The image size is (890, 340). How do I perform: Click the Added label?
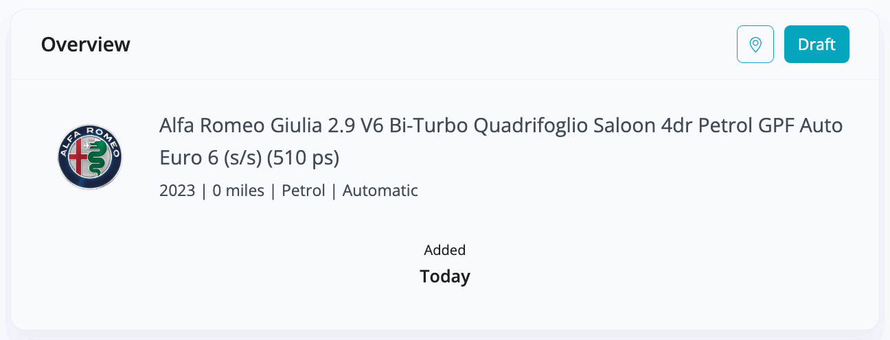click(x=445, y=250)
